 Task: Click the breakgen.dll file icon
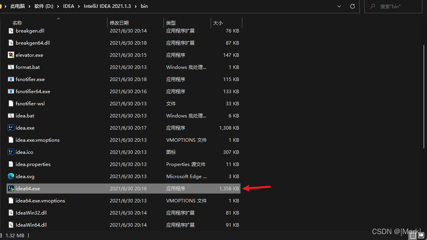point(11,31)
